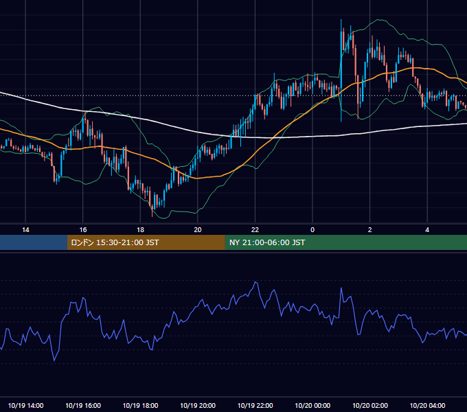Click the oscillator trough before 10/19 16:00
This screenshot has width=467, height=412.
(x=54, y=360)
